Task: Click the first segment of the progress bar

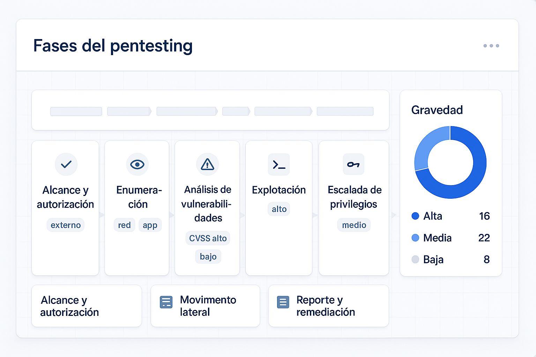Action: [76, 111]
